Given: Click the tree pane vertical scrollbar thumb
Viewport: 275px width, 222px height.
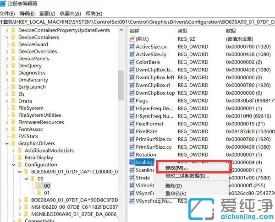Looking at the screenshot, I should pyautogui.click(x=121, y=86).
